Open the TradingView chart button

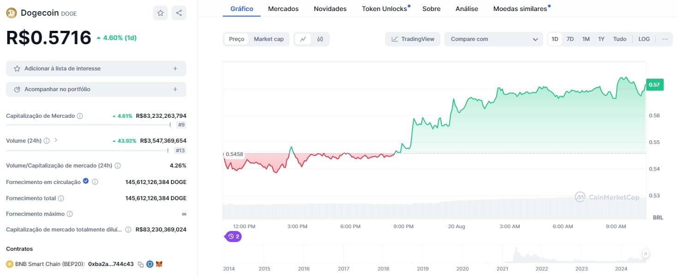(x=413, y=39)
